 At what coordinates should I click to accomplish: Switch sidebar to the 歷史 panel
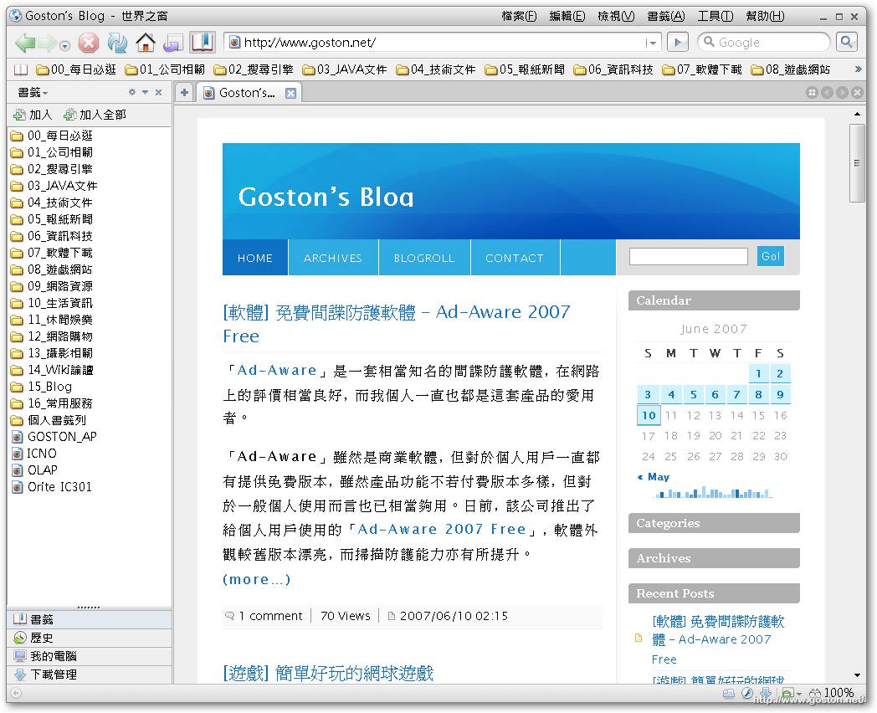click(90, 638)
